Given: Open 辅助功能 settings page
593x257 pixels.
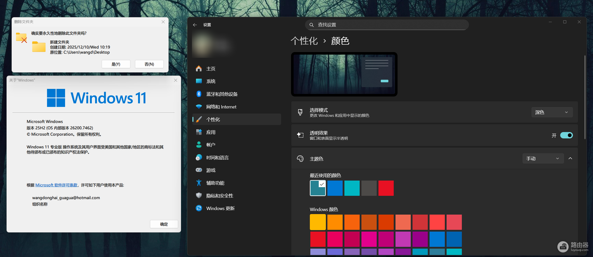Looking at the screenshot, I should (x=237, y=183).
